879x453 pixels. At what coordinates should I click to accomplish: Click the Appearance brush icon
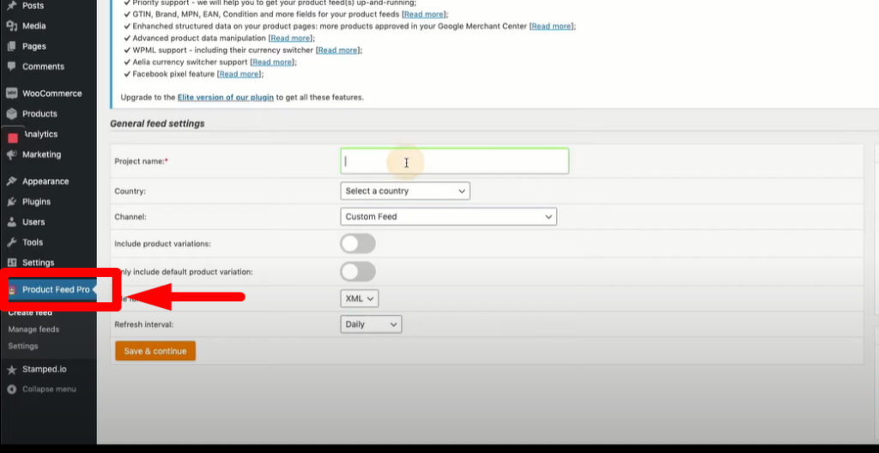click(11, 182)
